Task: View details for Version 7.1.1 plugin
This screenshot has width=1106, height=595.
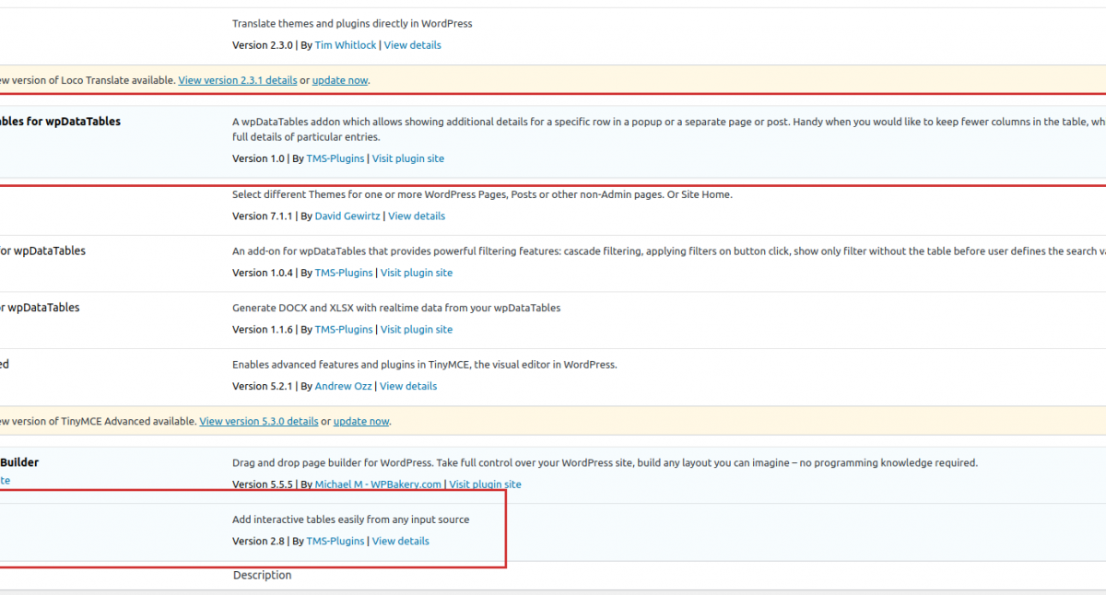Action: pos(417,216)
